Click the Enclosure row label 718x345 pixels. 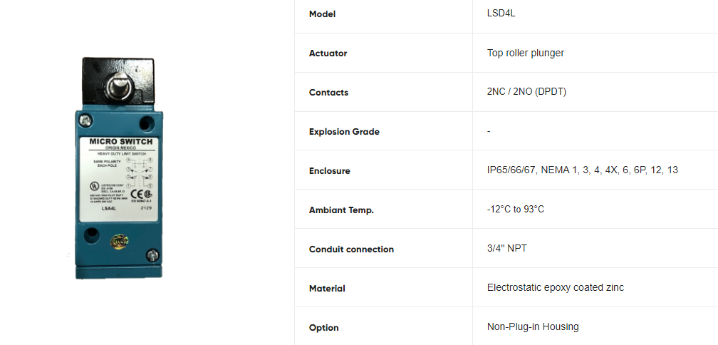(329, 171)
